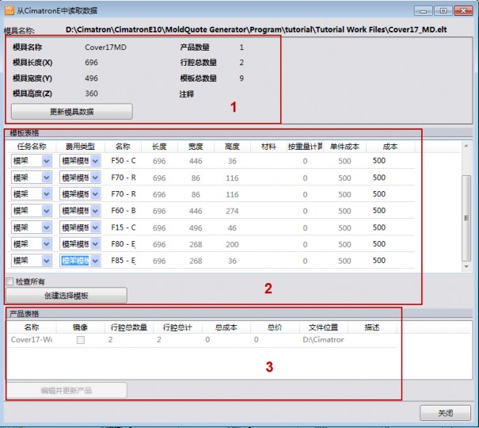Click the mold height value 360
479x428 pixels.
pyautogui.click(x=91, y=94)
